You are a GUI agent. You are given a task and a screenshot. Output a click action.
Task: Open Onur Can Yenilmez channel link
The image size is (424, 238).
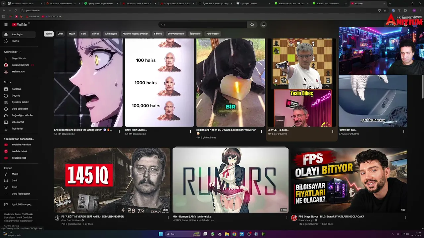coord(71,220)
